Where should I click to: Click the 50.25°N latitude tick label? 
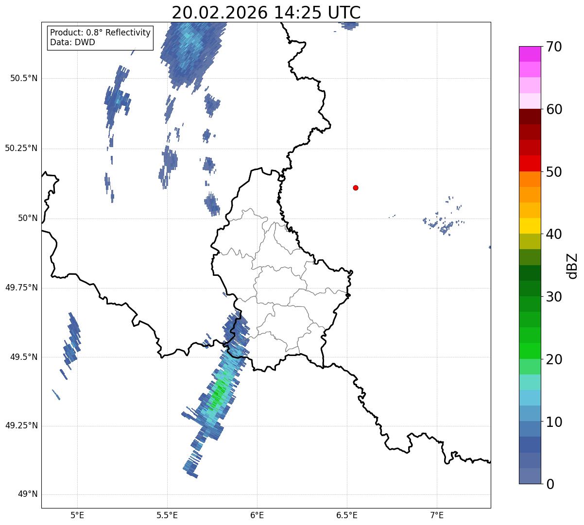tap(21, 148)
